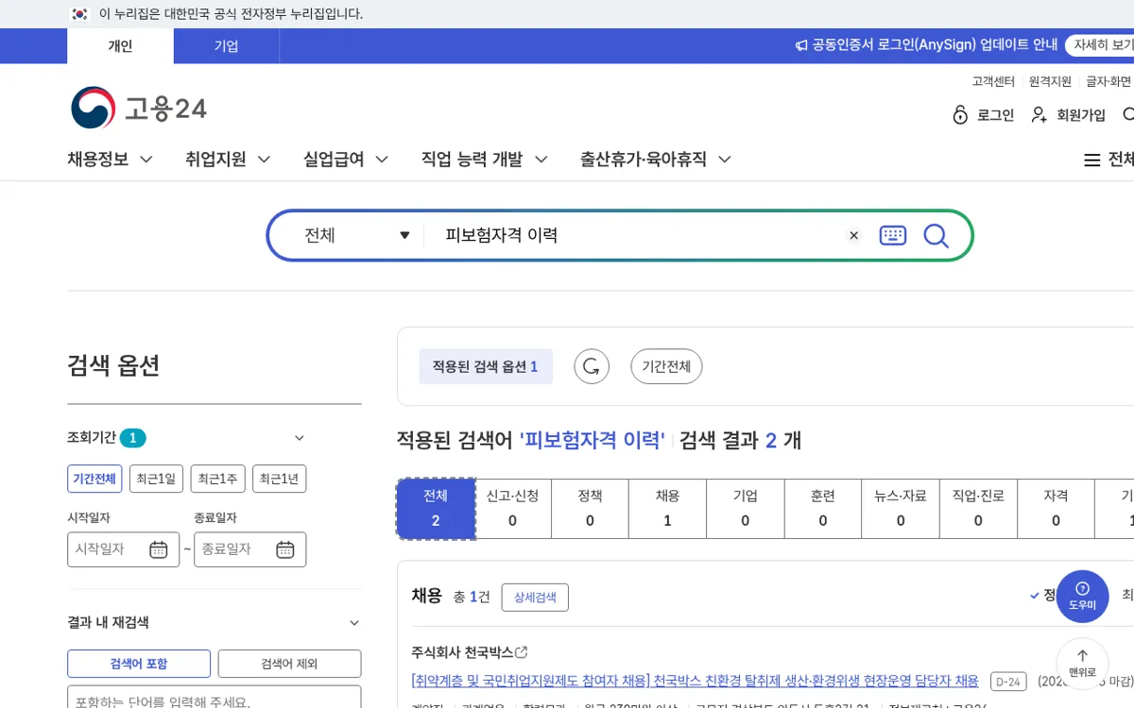Open the virtual keyboard icon
Viewport: 1134px width, 708px height.
point(893,236)
